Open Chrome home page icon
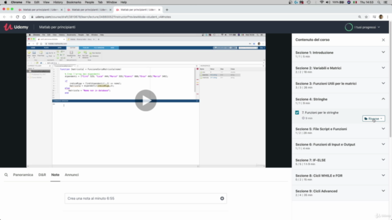Viewport: 392px width, 220px height. [x=24, y=17]
